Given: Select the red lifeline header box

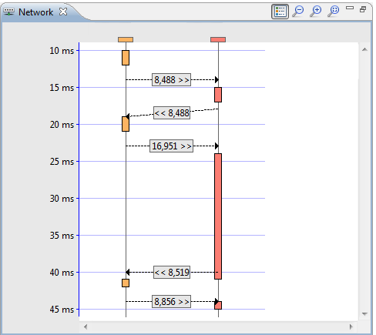Looking at the screenshot, I should pos(218,39).
